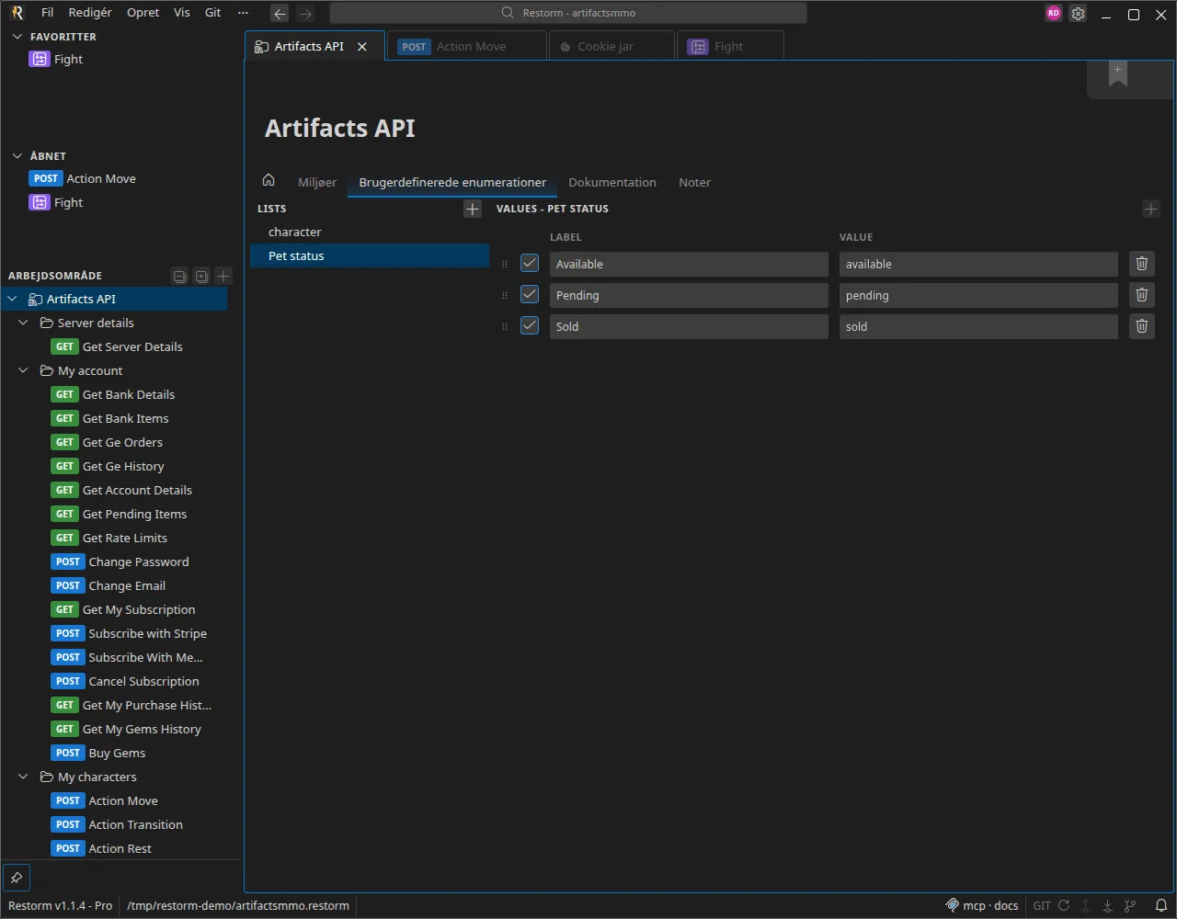Expand all workspace items
This screenshot has width=1177, height=919.
click(x=201, y=276)
